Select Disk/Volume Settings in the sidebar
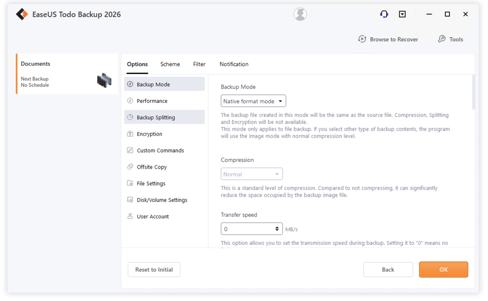This screenshot has height=301, width=488. (x=164, y=200)
